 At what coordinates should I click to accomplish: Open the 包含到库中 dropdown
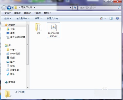(23, 18)
